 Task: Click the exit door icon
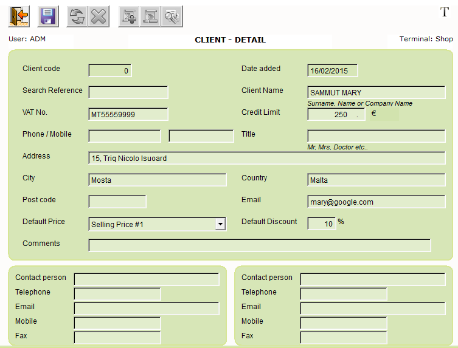tap(19, 17)
